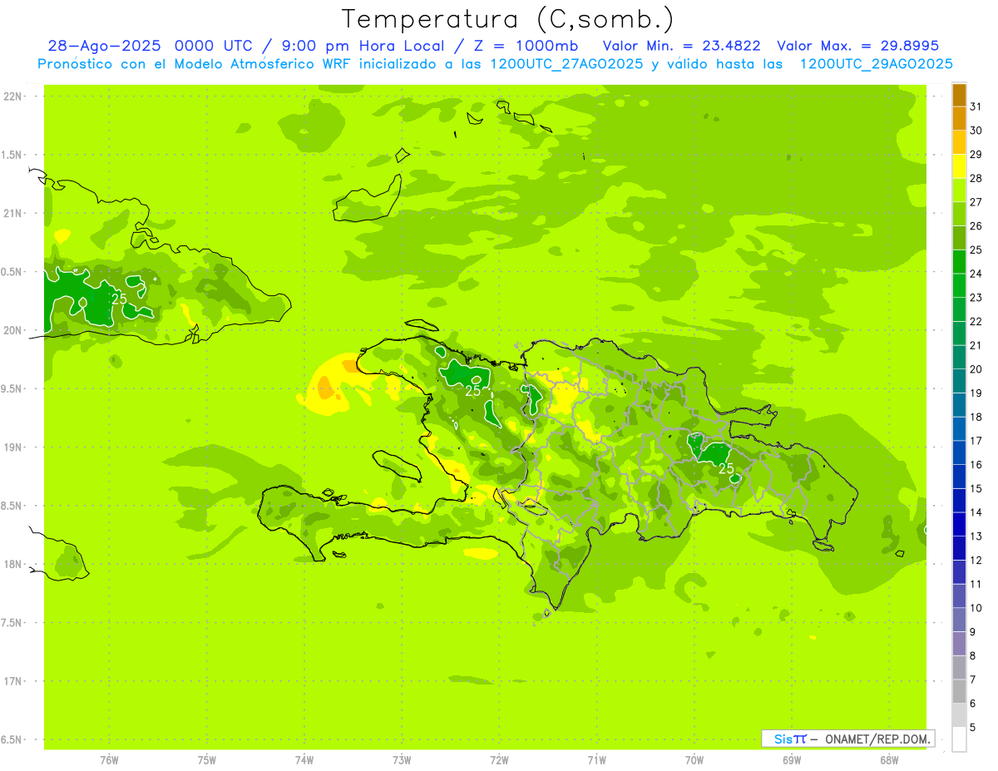This screenshot has width=998, height=771.
Task: Click the "Sisπ" logo text
Action: (x=790, y=739)
